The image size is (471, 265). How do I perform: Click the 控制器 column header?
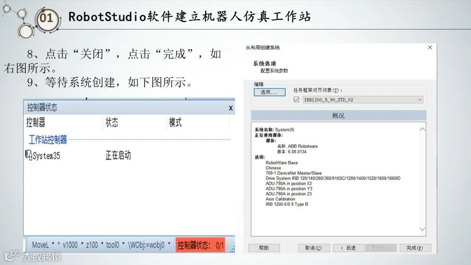click(36, 122)
